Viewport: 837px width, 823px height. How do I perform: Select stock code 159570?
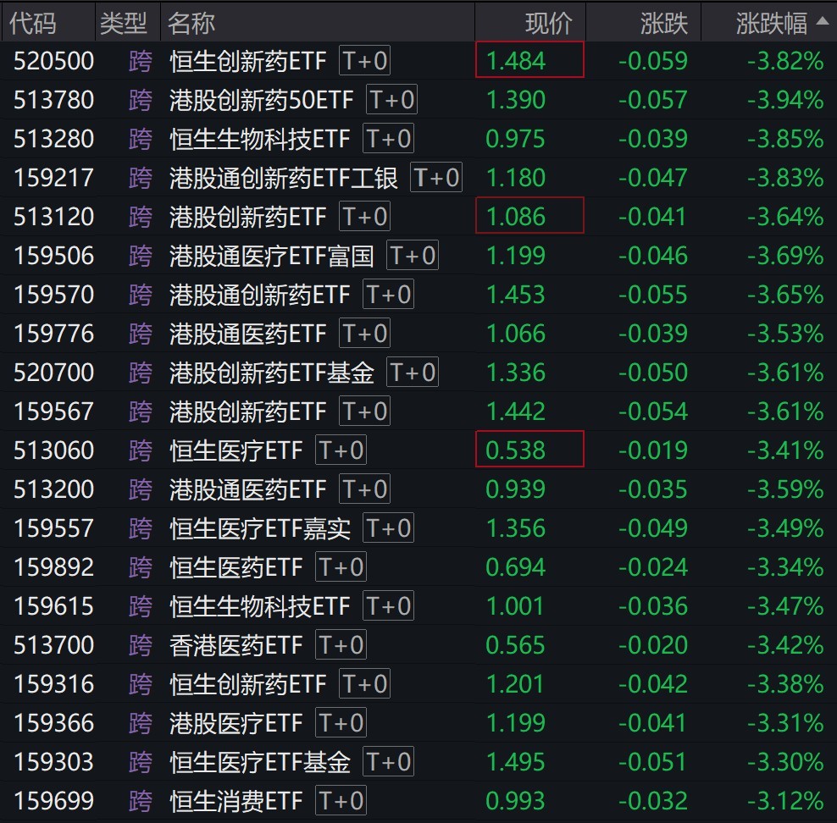[54, 295]
